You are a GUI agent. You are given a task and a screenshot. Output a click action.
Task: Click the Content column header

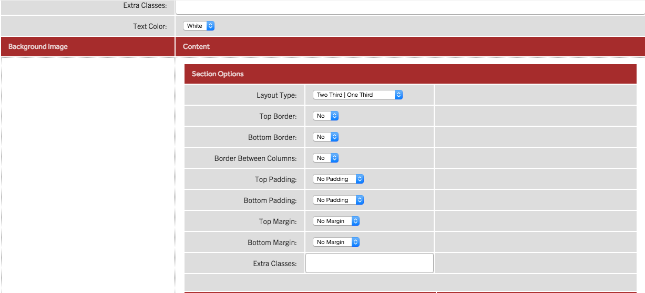pos(196,46)
